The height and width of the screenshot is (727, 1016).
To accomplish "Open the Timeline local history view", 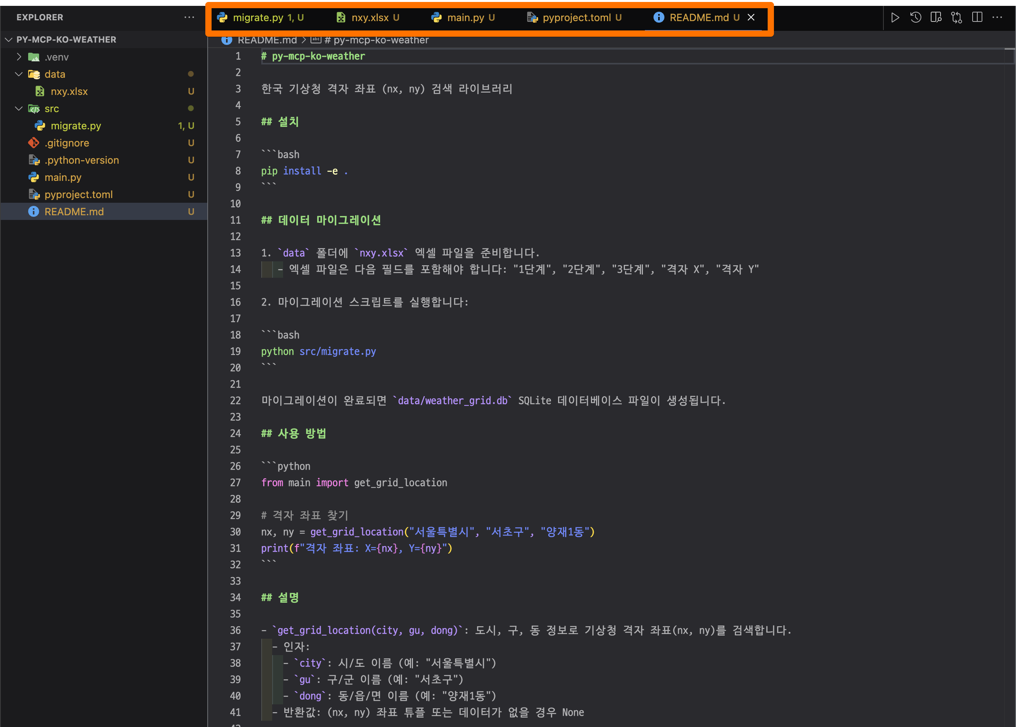I will (915, 18).
